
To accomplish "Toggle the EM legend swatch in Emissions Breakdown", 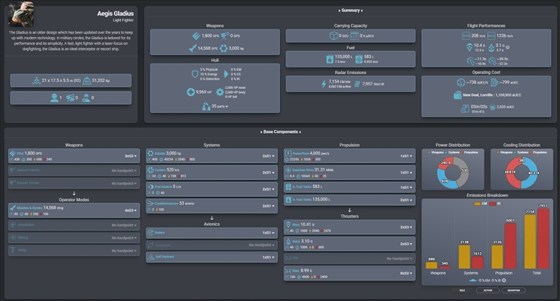I will [477, 204].
